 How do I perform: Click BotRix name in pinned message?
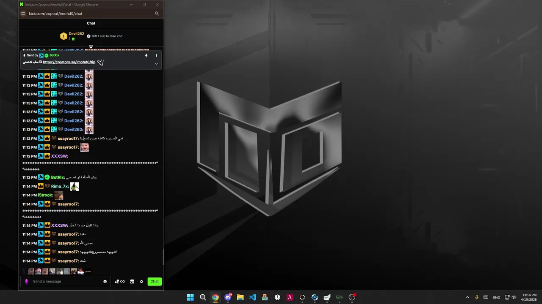point(54,55)
